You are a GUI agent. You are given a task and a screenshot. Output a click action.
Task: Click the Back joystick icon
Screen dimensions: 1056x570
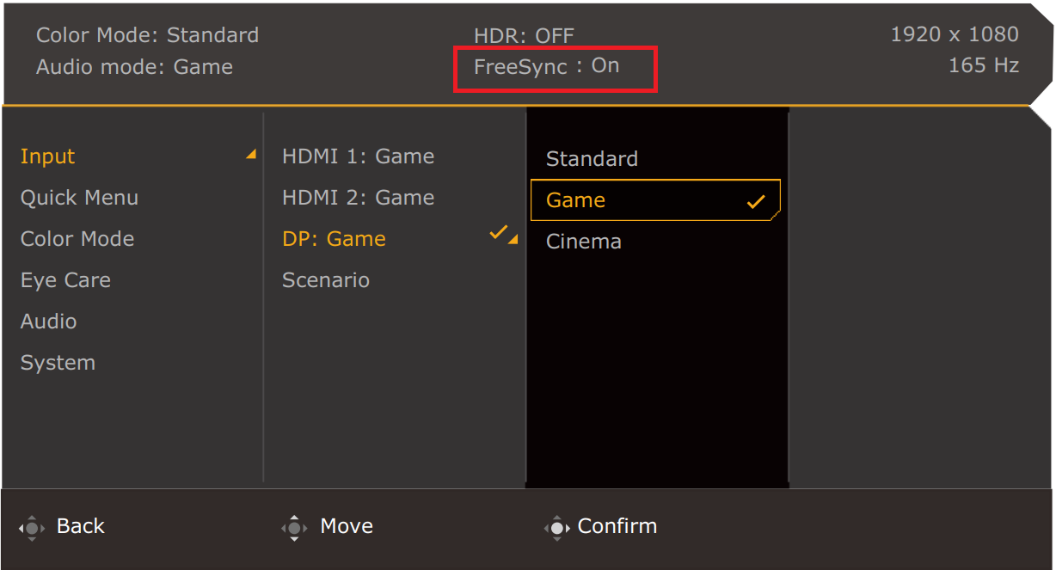click(x=32, y=527)
